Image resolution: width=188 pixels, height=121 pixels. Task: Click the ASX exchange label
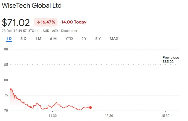click(x=55, y=31)
